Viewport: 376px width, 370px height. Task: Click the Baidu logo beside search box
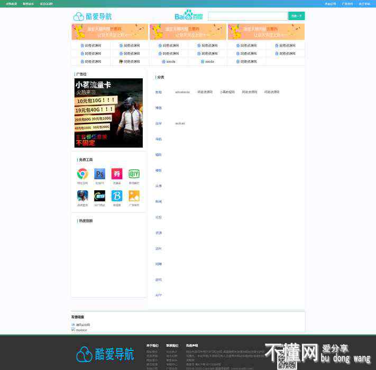click(189, 15)
